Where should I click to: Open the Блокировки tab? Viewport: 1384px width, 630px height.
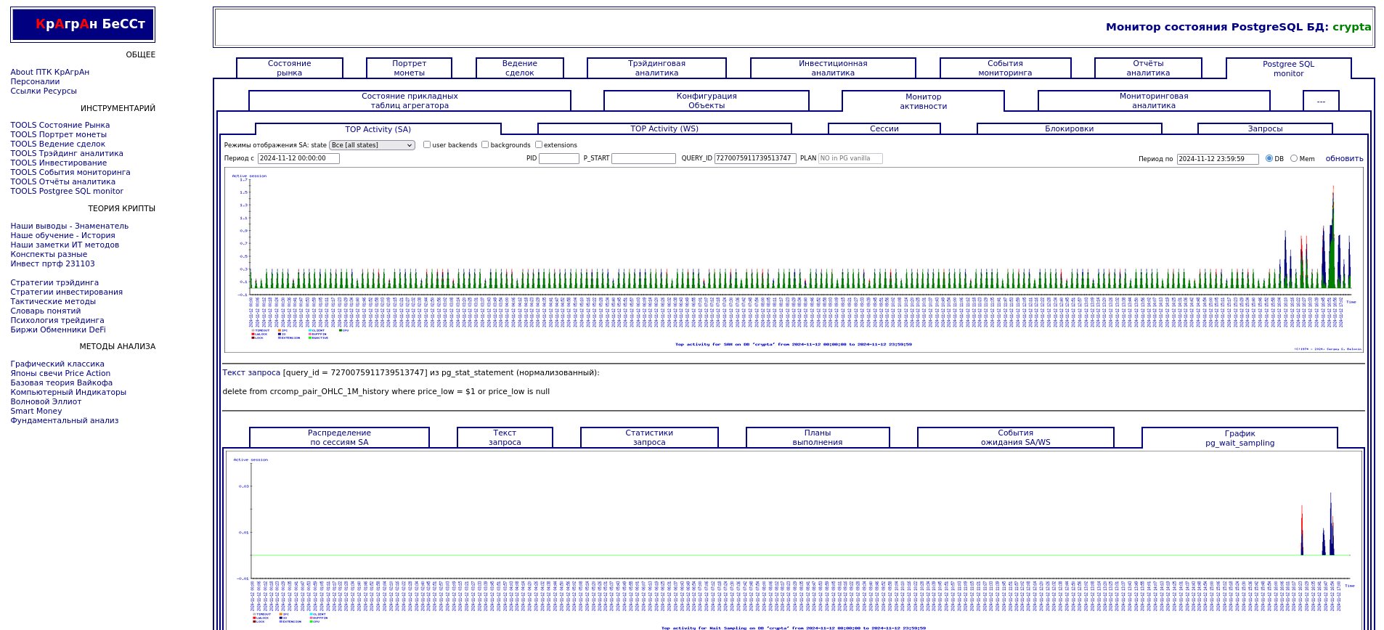(x=1069, y=129)
